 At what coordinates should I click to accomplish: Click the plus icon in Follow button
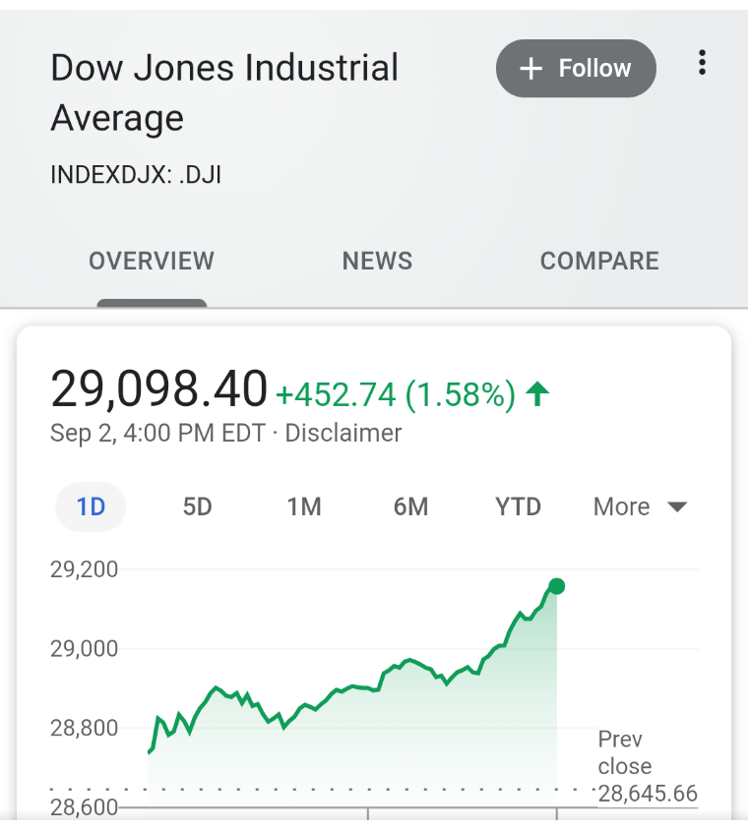(531, 69)
